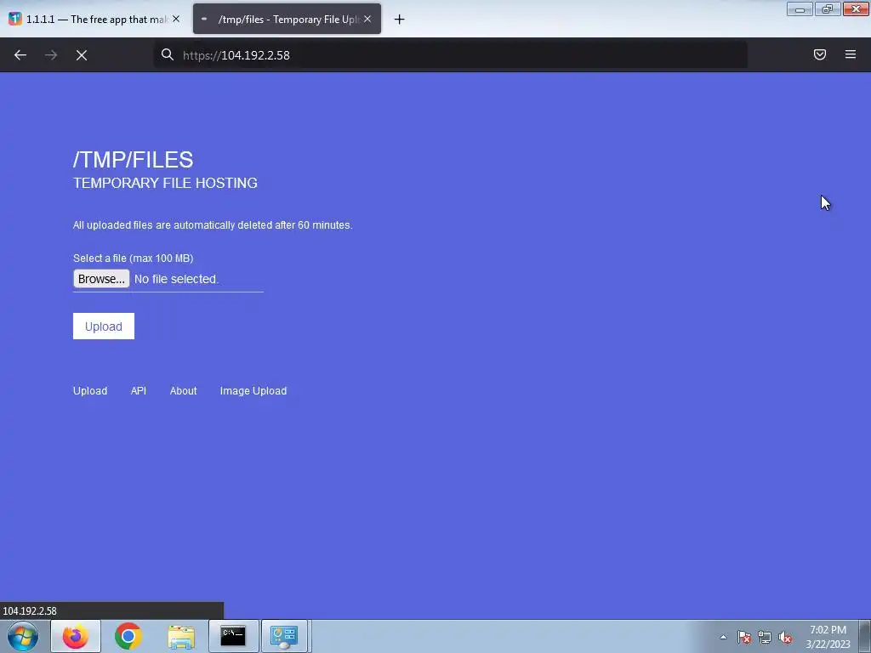This screenshot has width=871, height=653.
Task: Open the Windows Start menu orb
Action: point(23,636)
